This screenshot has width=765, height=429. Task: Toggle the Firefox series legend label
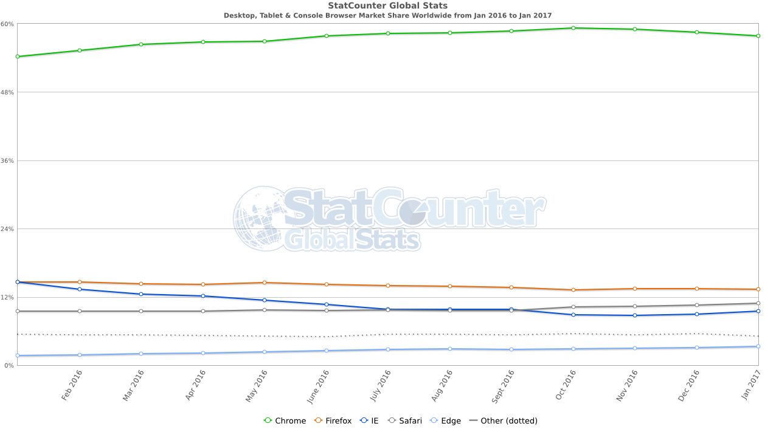tap(339, 420)
